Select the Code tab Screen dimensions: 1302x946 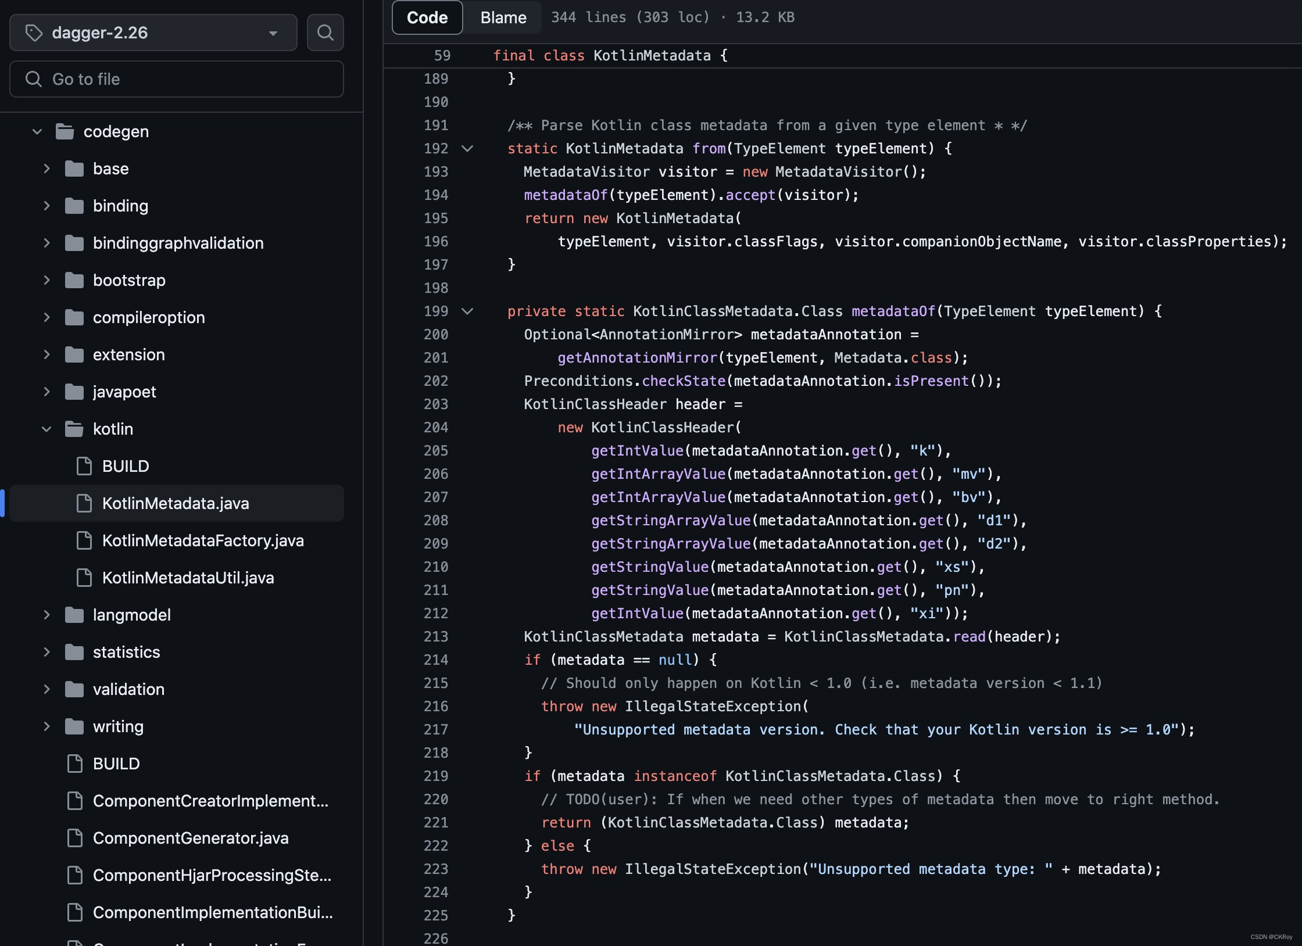click(x=427, y=17)
